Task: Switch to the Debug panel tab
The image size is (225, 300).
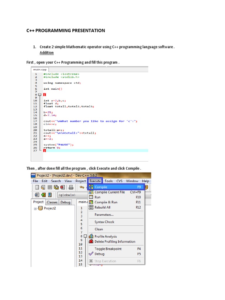Action: pyautogui.click(x=65, y=202)
